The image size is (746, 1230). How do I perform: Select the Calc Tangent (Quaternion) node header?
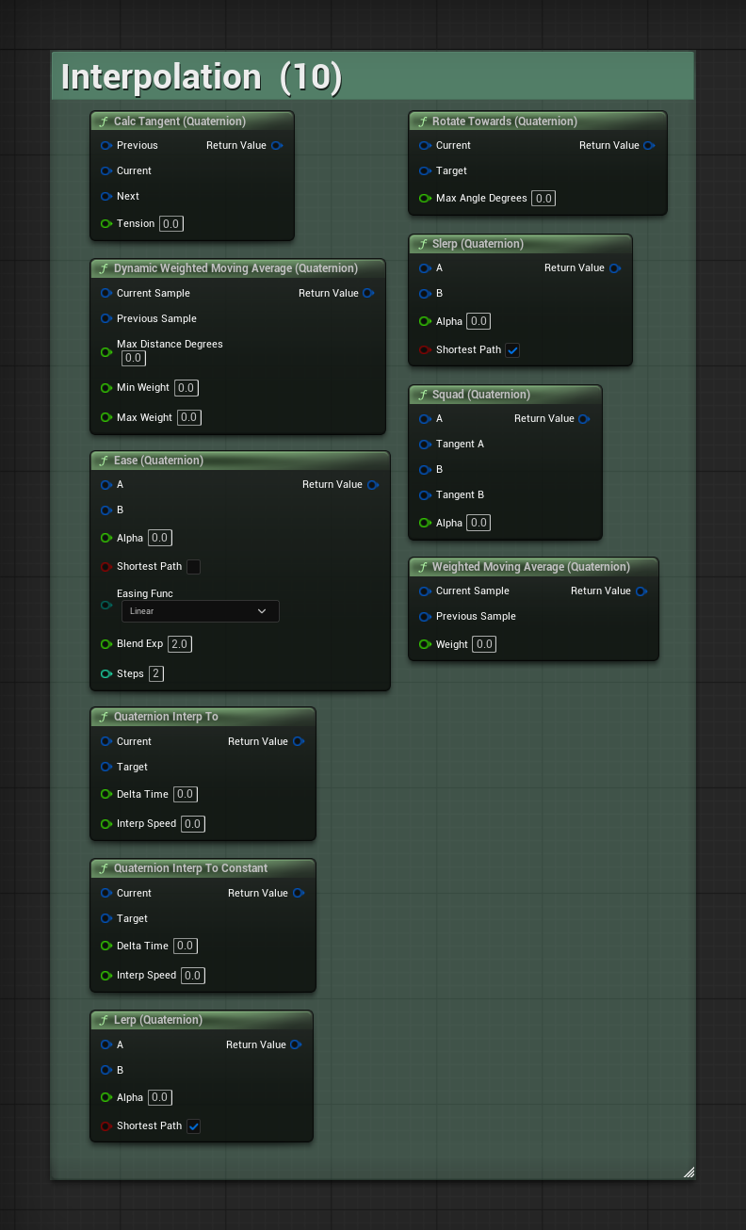pyautogui.click(x=192, y=121)
